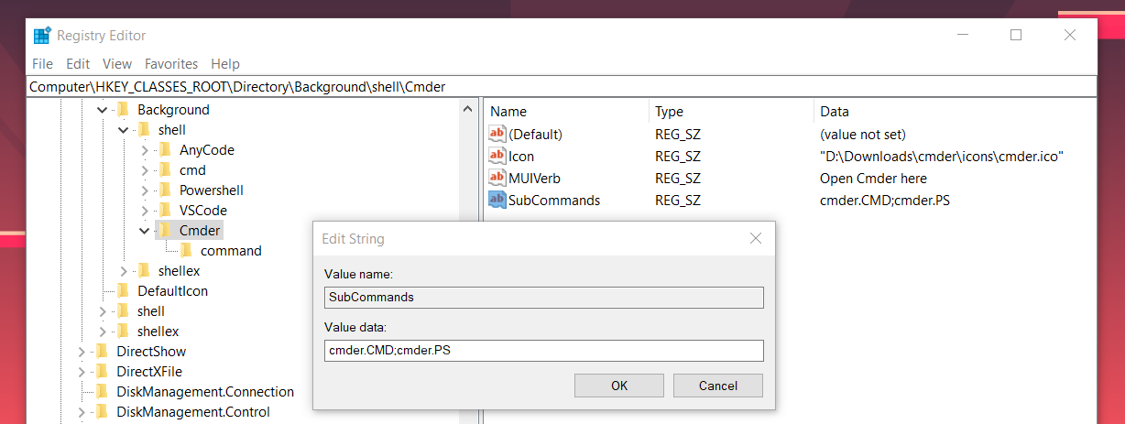
Task: Collapse the Background key
Action: [x=102, y=110]
